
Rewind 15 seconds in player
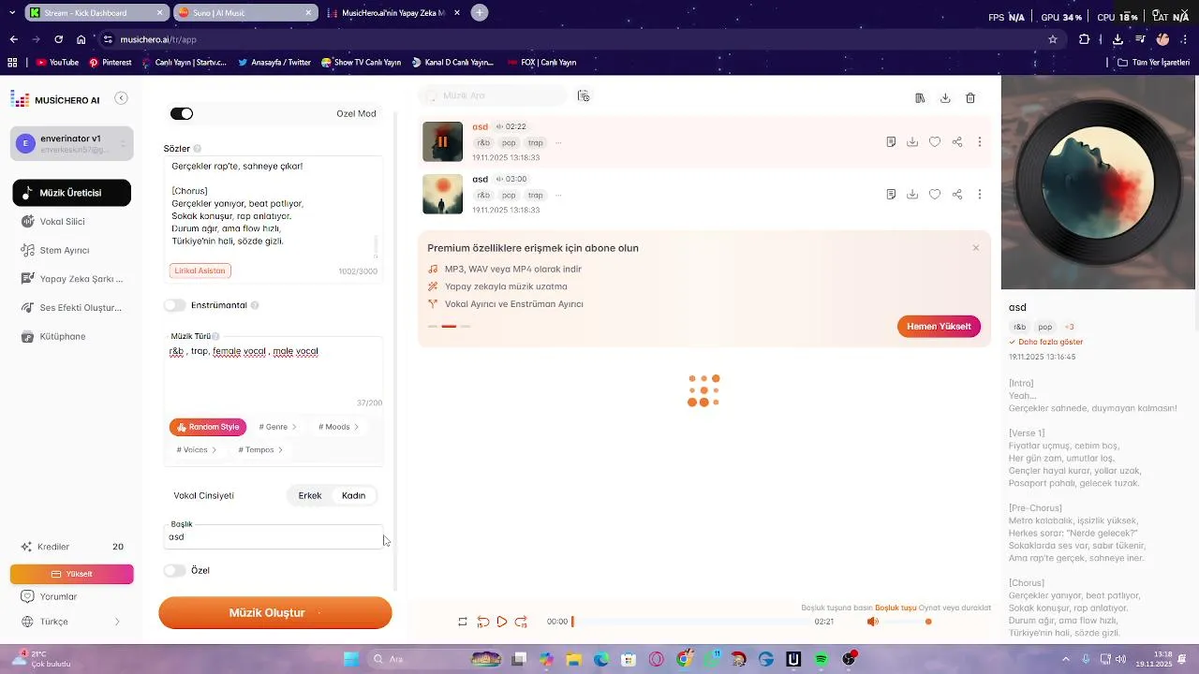point(483,622)
